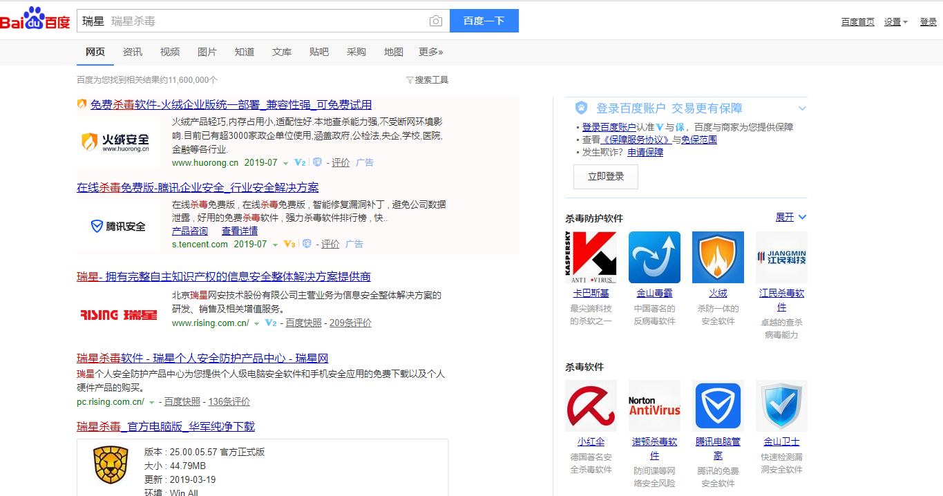Click the lion icon for 瑞星杀毒 download
This screenshot has width=943, height=496.
coord(111,464)
